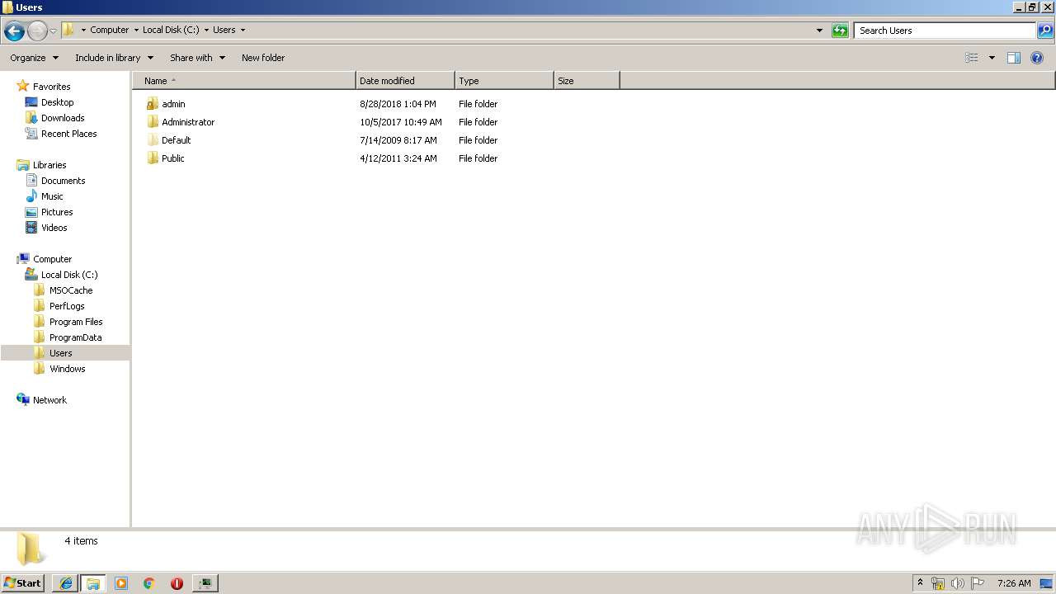Sort by the Size column header
The width and height of the screenshot is (1056, 594).
[587, 81]
